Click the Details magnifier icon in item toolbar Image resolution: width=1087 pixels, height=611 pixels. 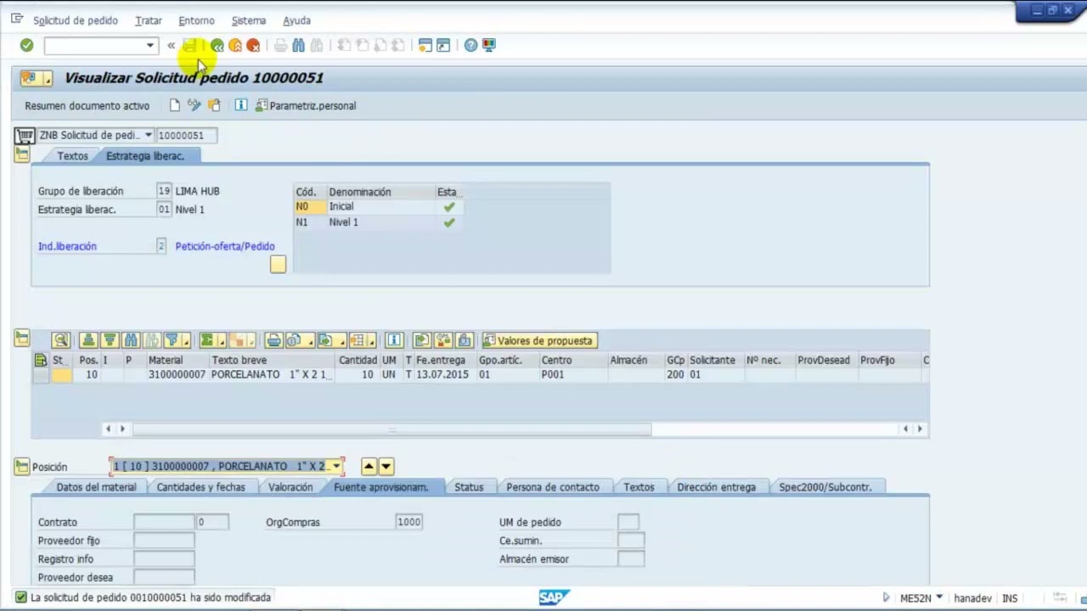[60, 340]
